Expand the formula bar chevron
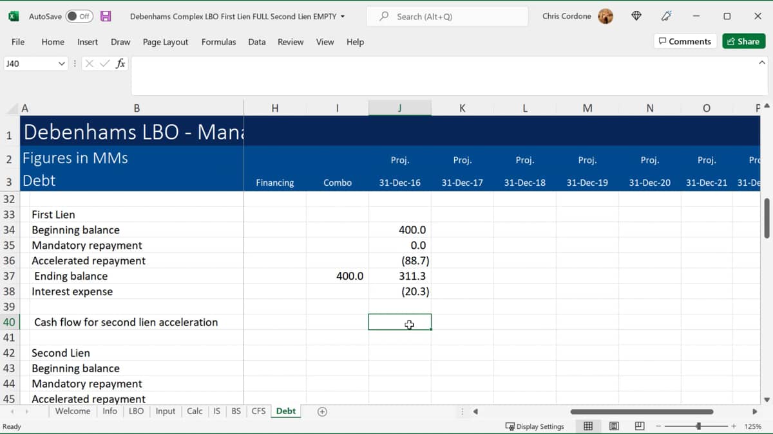 click(x=762, y=63)
